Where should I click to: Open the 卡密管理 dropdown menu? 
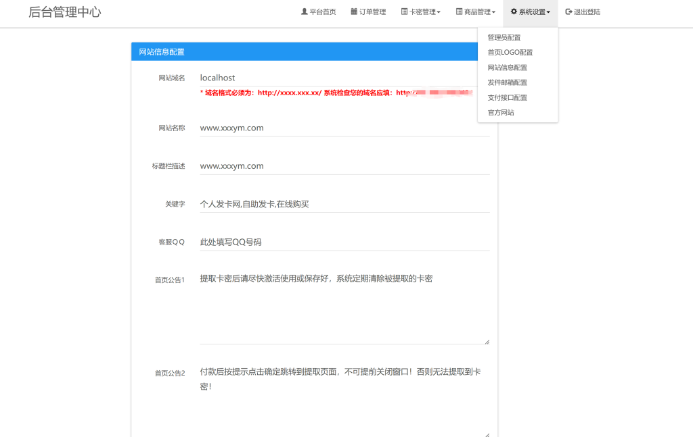(420, 11)
